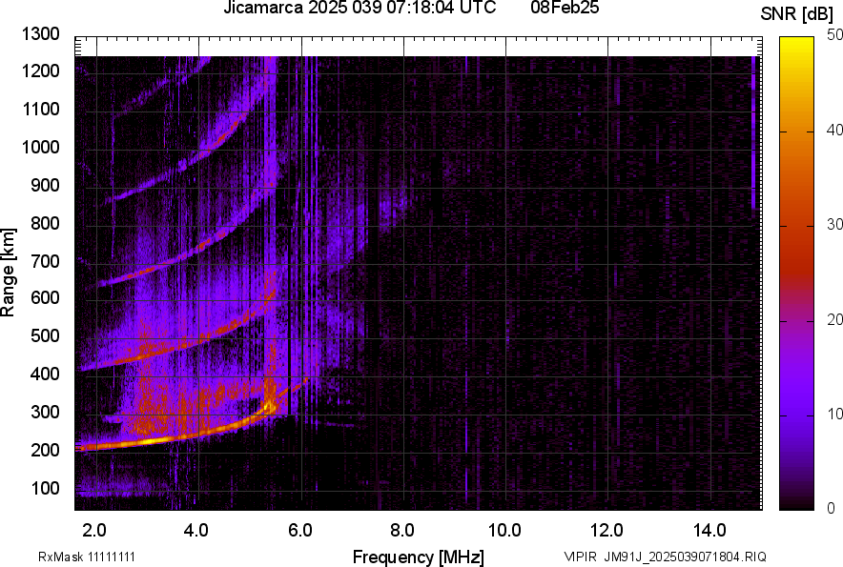Click the title 'Jicamarca 2025 039 07:18:04 UTC'
843x567 pixels.
[360, 8]
